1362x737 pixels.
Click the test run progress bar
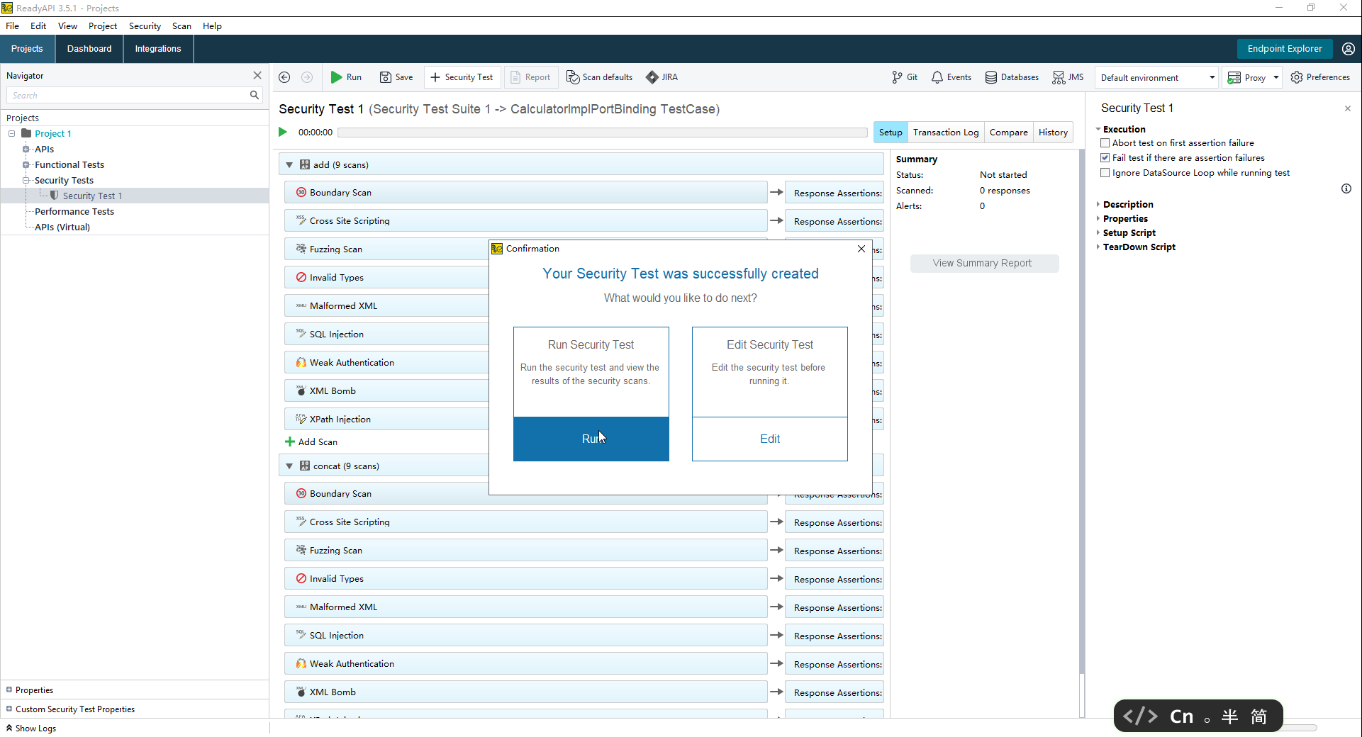coord(602,133)
